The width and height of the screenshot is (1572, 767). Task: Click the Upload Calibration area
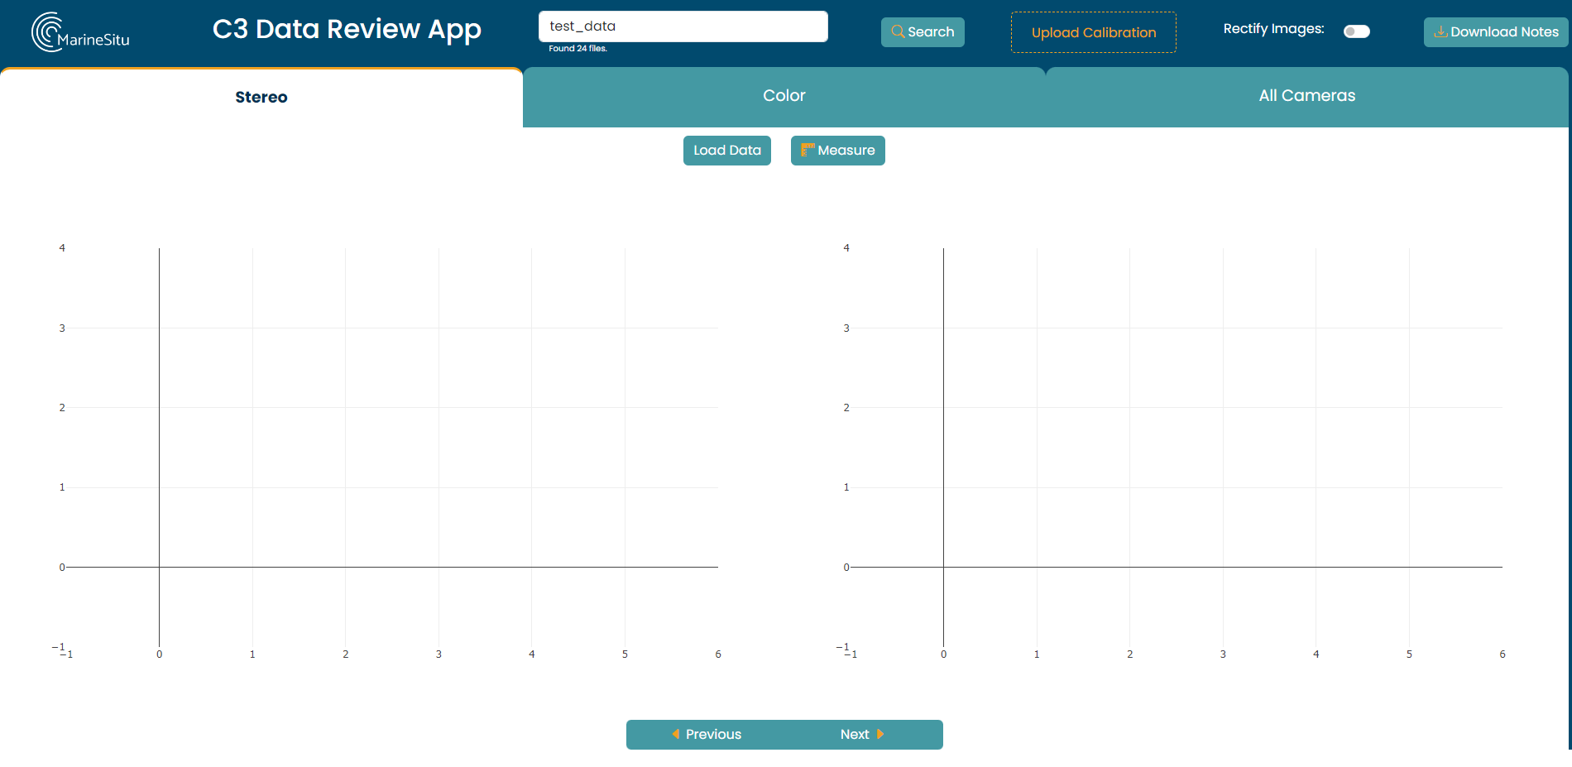point(1093,33)
